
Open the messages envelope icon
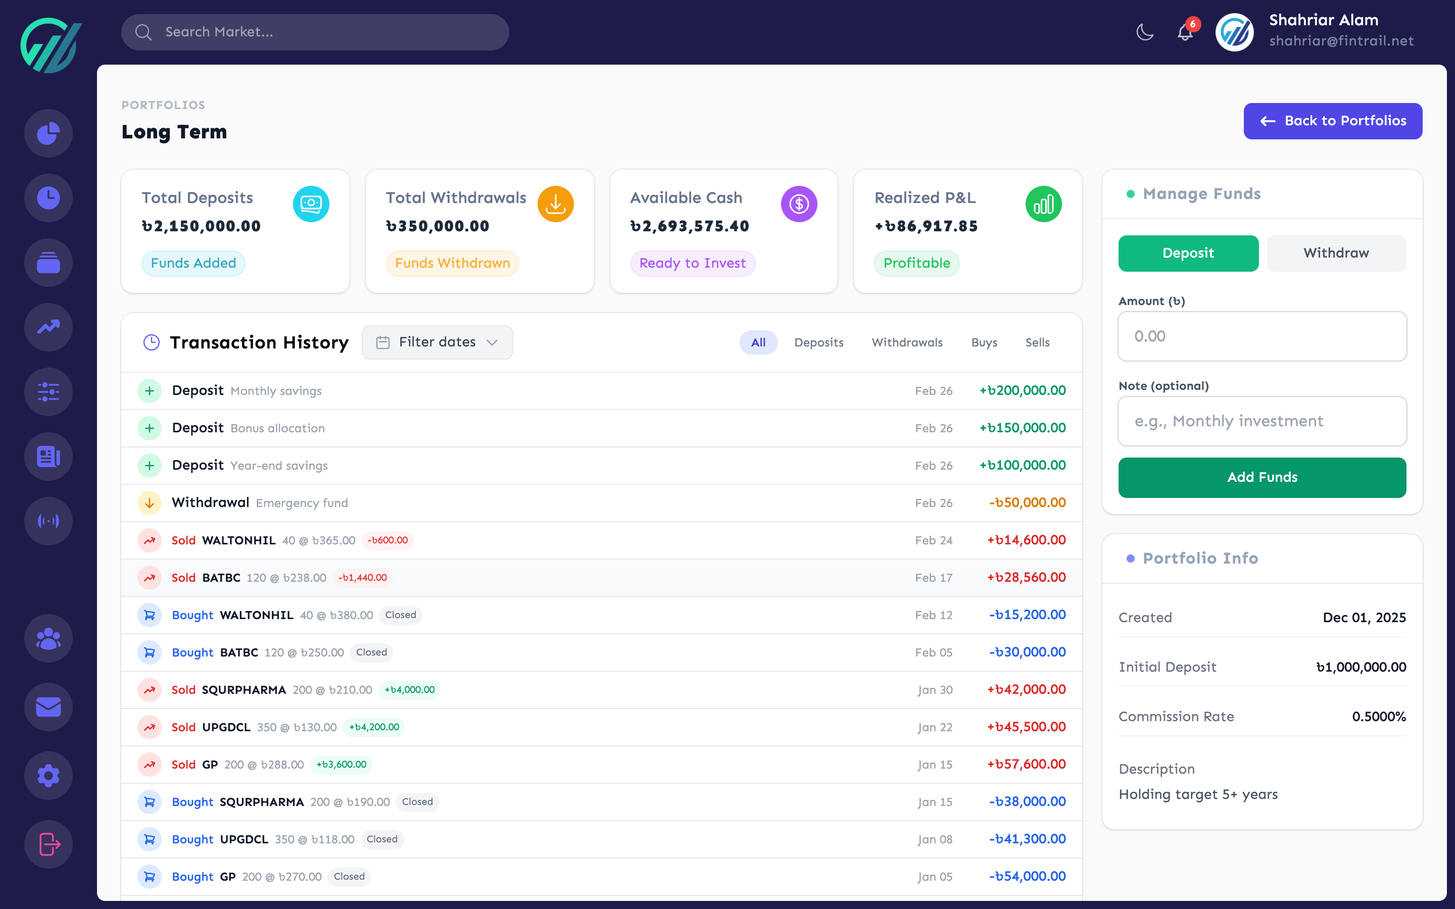(48, 707)
